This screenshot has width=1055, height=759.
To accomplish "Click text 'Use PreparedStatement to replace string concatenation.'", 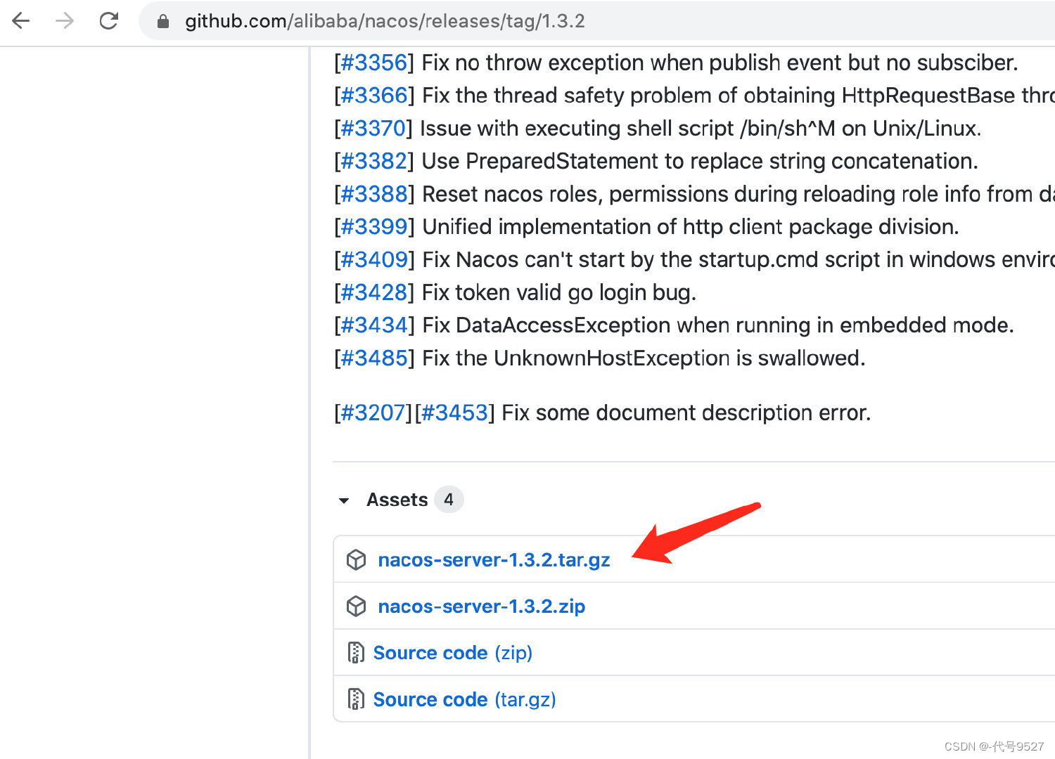I will coord(700,161).
